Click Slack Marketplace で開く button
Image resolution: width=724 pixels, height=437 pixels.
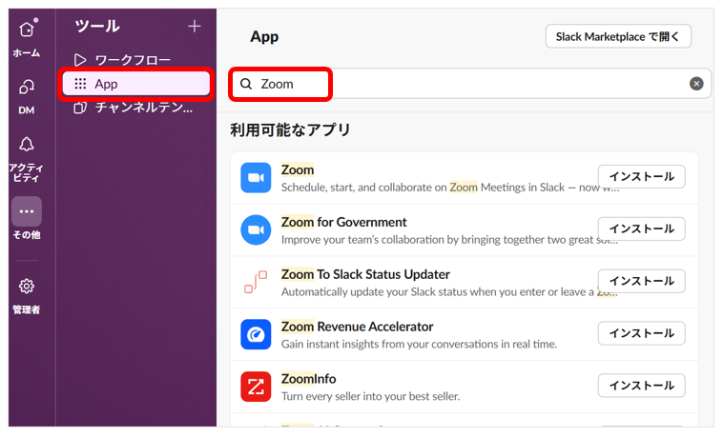[618, 36]
